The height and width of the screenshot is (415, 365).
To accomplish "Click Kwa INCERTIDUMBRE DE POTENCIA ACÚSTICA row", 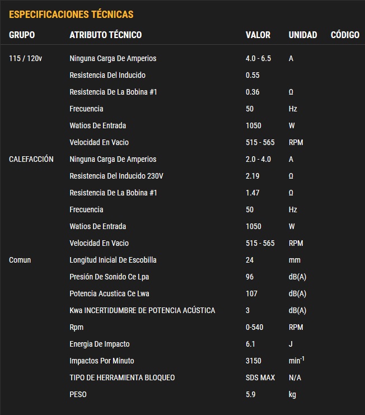I will coord(142,310).
